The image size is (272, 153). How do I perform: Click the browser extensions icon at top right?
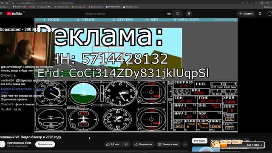[x=262, y=3]
